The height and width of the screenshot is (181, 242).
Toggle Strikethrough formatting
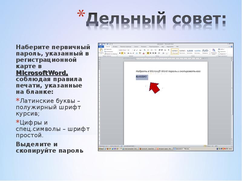coord(128,53)
